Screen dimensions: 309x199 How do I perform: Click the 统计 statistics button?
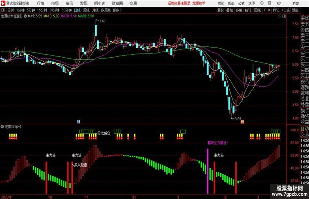coord(248,10)
